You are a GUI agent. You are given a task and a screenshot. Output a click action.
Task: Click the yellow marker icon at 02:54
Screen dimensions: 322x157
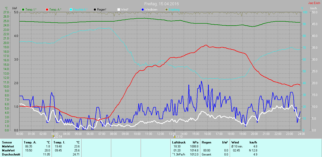[x=53, y=137]
